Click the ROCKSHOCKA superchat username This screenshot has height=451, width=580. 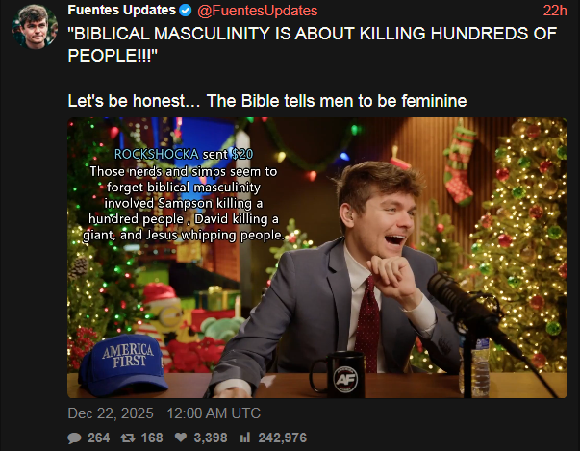[x=157, y=154]
